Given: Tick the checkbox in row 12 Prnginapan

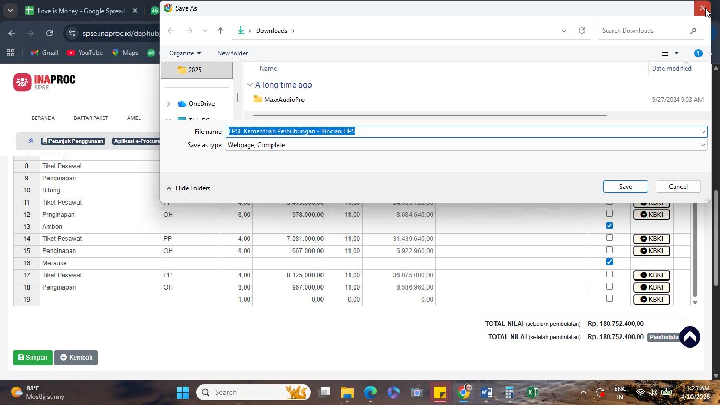Looking at the screenshot, I should click(609, 214).
